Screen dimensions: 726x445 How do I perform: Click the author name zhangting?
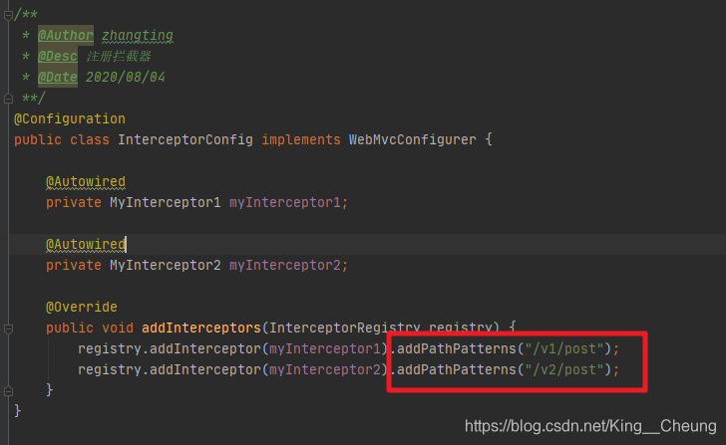(137, 35)
